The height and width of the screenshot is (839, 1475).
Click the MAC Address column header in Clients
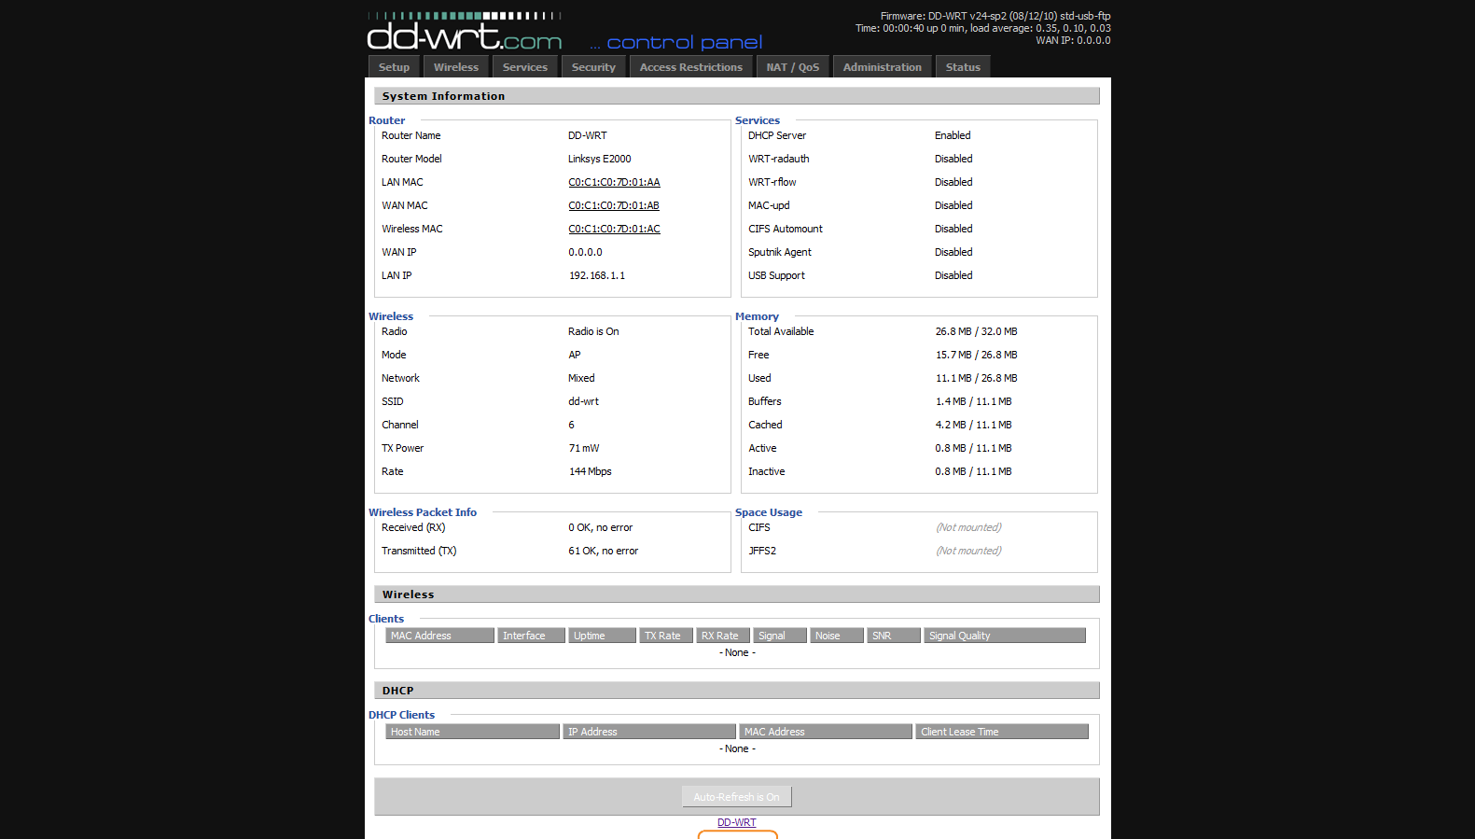[439, 636]
